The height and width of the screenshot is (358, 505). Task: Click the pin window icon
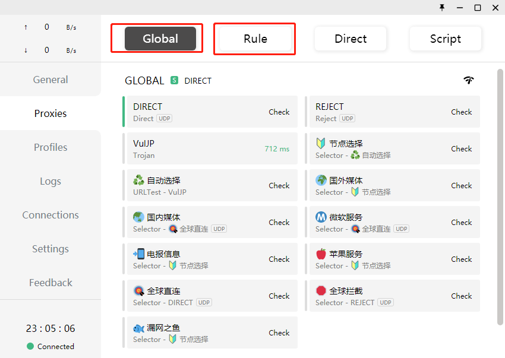(441, 7)
